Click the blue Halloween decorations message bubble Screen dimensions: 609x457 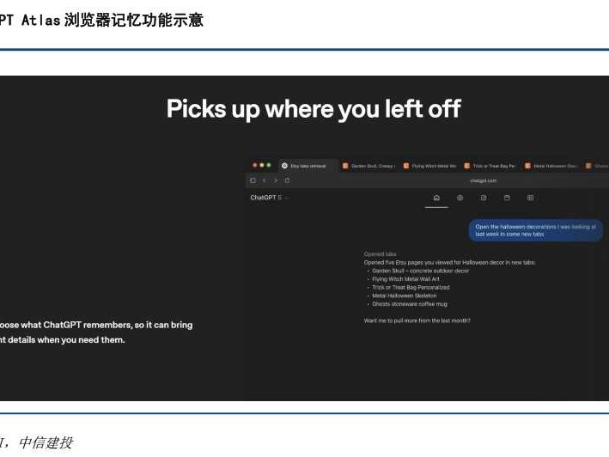point(536,230)
